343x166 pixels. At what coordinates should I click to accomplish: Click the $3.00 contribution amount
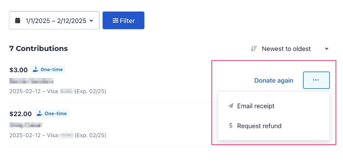19,70
